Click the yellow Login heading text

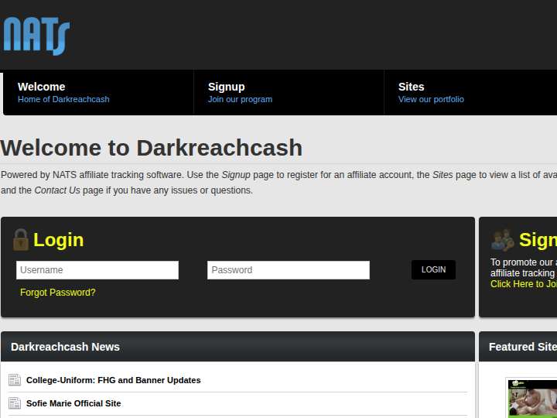59,240
